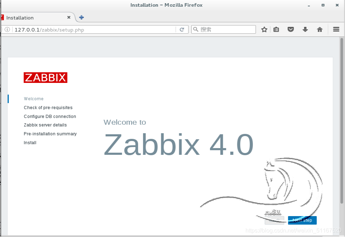The image size is (345, 237).
Task: Click the Pocket save icon
Action: 291,29
